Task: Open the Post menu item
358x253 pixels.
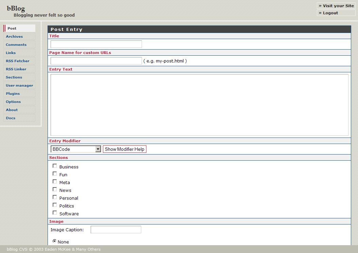Action: [x=19, y=28]
